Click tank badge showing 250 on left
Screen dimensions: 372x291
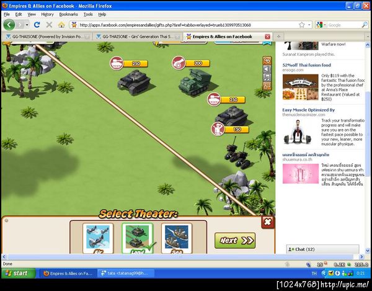(x=129, y=63)
